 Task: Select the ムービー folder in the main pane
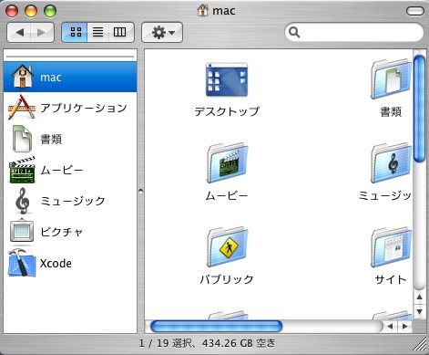(x=228, y=162)
